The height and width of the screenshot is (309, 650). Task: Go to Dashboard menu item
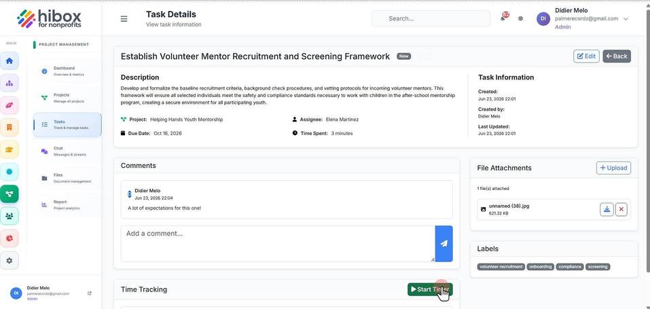67,71
